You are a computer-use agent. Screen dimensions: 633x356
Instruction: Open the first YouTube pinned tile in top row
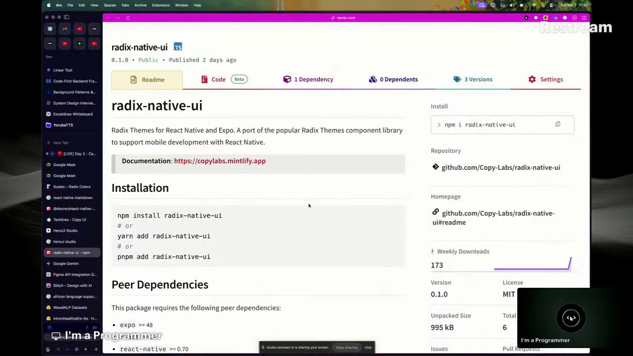[79, 29]
